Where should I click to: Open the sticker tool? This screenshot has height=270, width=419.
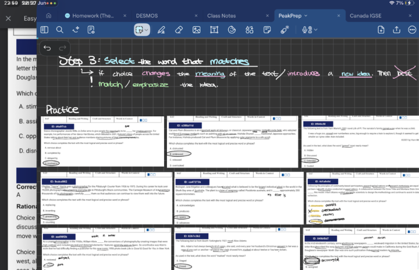[x=232, y=30]
